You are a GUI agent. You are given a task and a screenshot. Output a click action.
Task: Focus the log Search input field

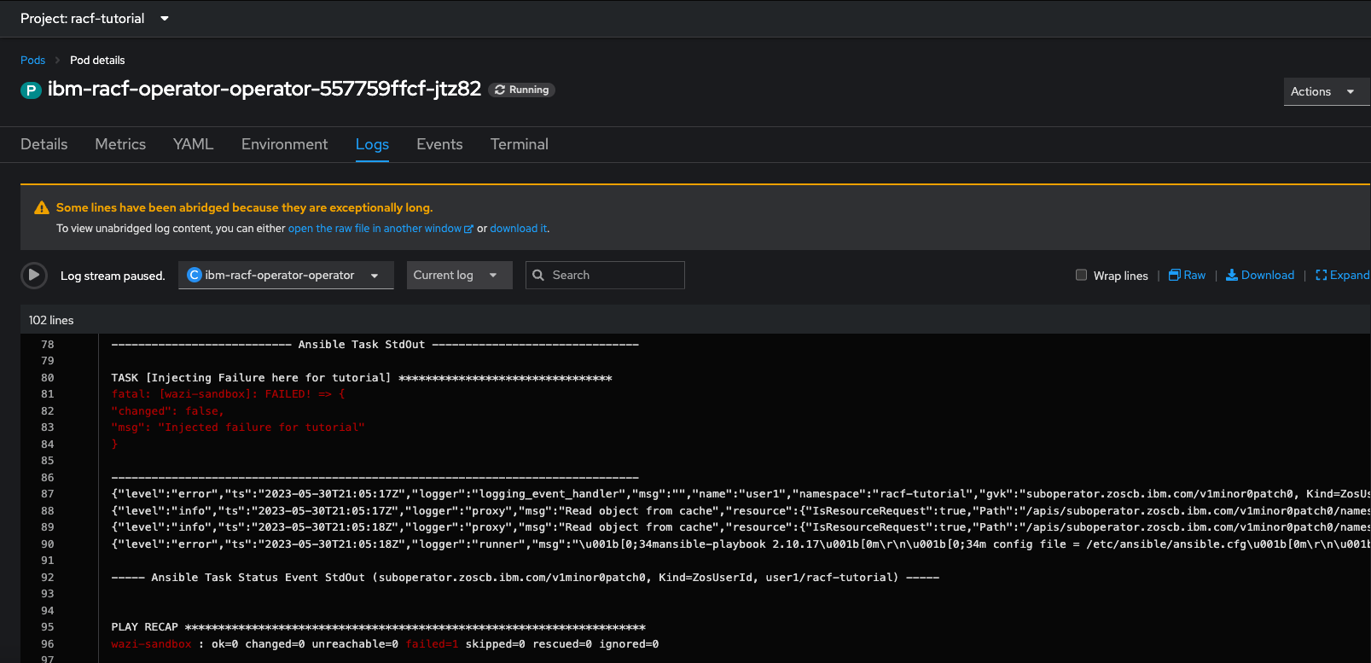coord(605,275)
